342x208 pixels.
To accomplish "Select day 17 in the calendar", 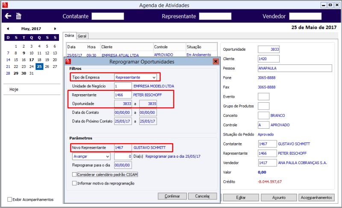I will pos(32,60).
